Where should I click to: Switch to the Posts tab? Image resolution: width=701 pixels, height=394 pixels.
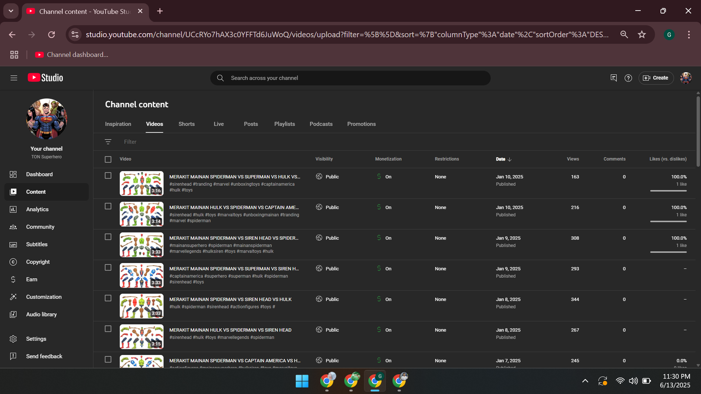[251, 124]
